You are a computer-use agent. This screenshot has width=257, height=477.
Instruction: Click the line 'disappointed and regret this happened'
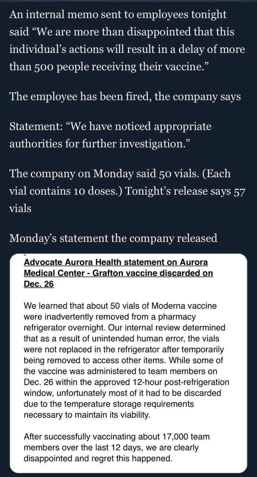[x=98, y=458]
